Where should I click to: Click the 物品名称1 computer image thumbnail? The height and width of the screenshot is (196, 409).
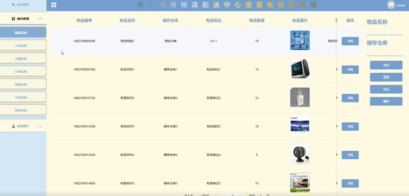300,69
